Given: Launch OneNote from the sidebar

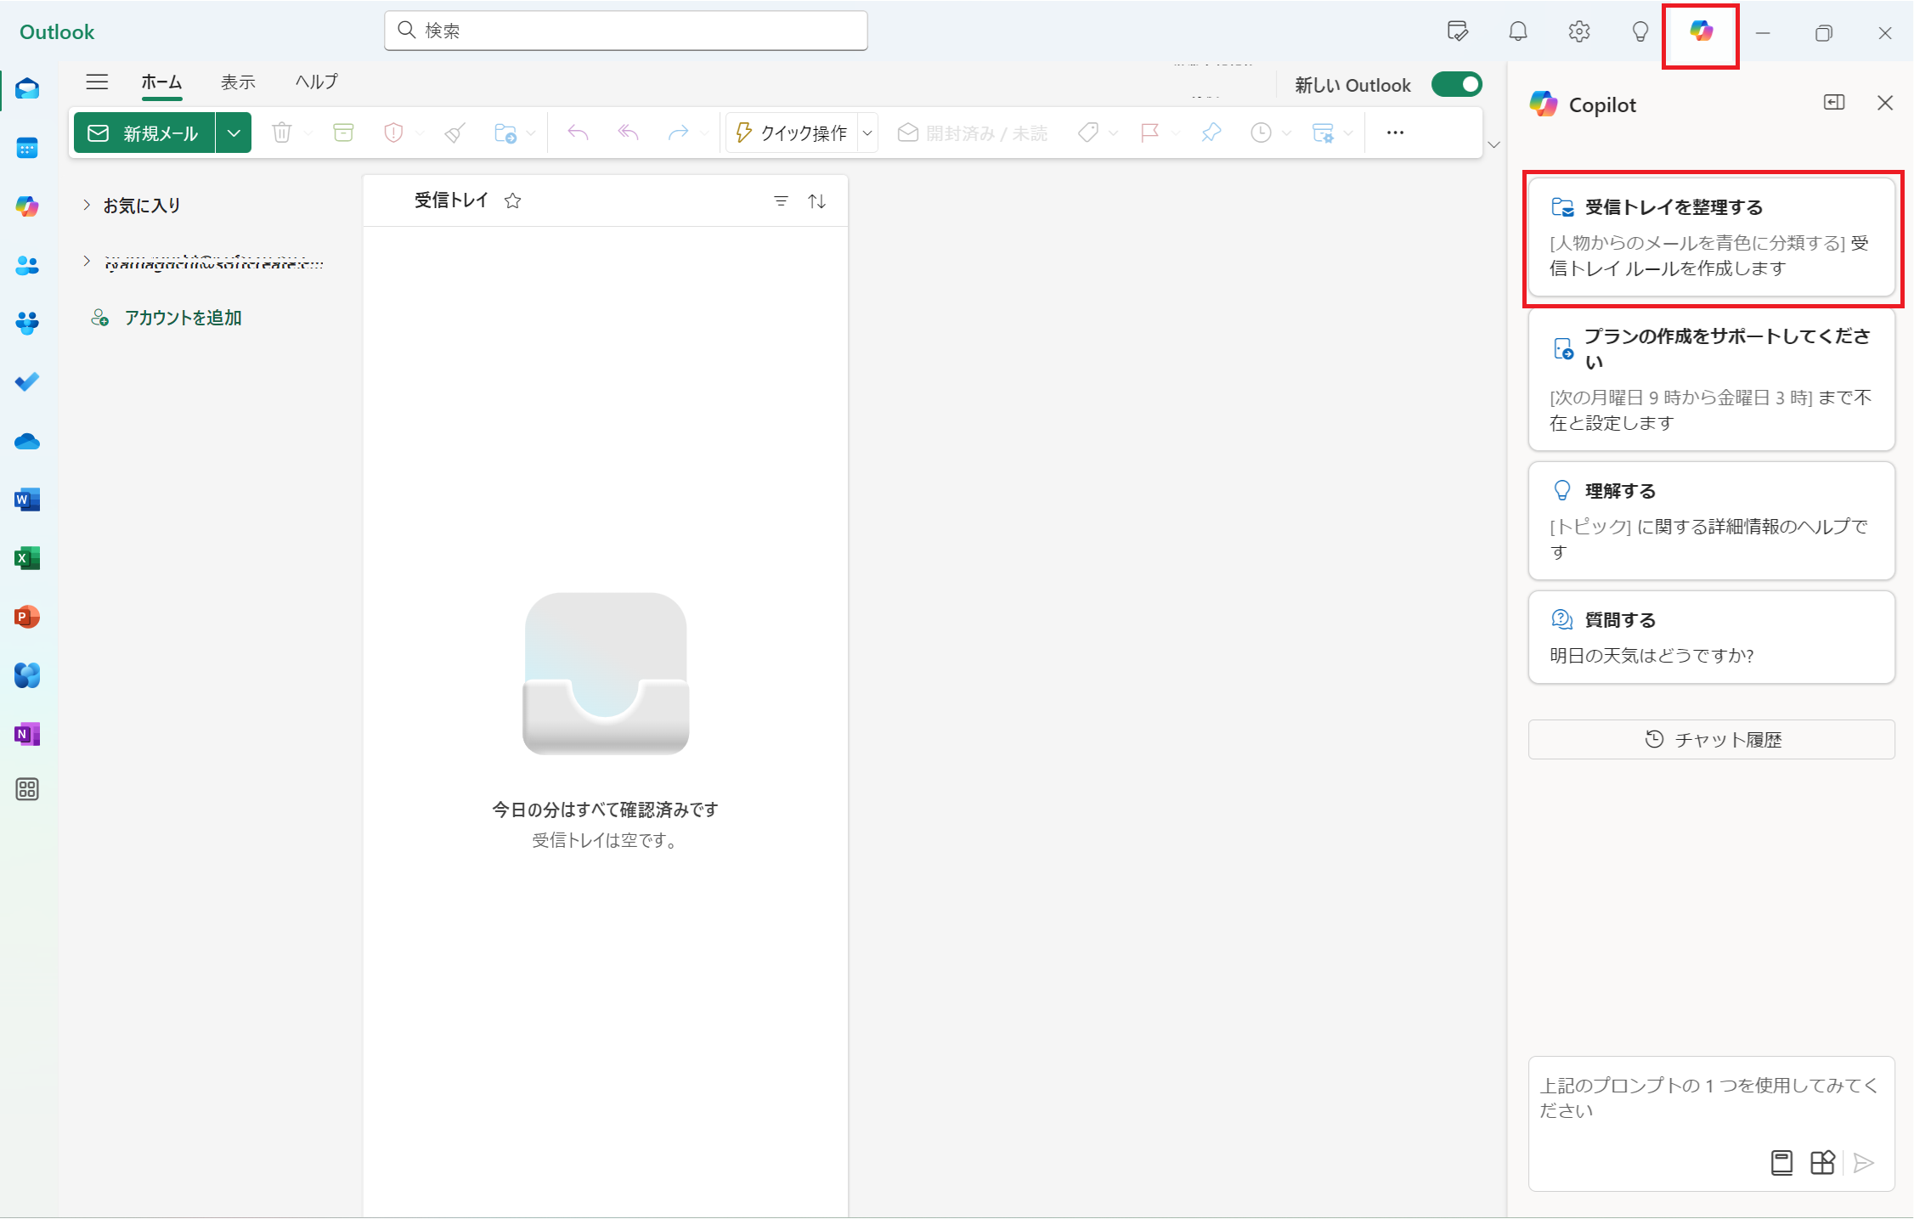Looking at the screenshot, I should pyautogui.click(x=27, y=734).
